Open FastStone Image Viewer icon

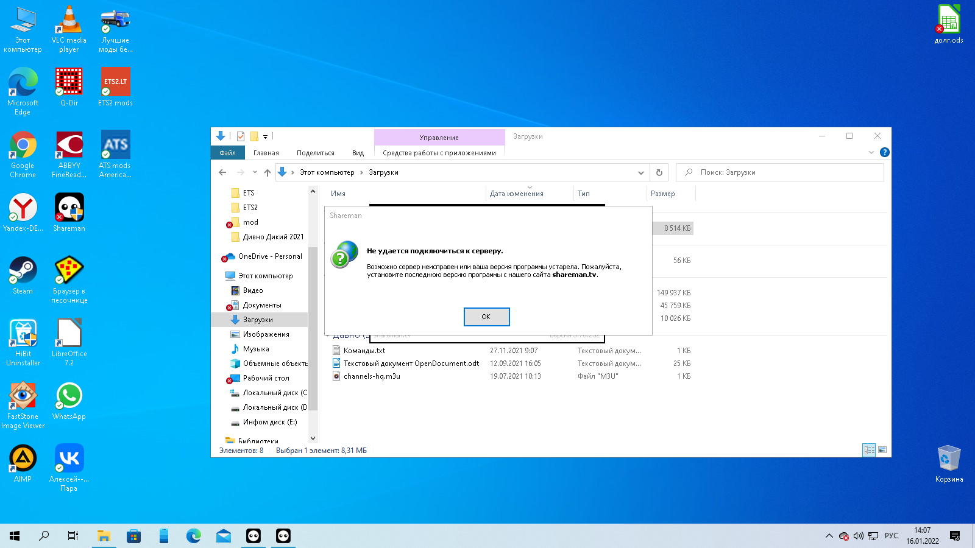[x=23, y=405]
